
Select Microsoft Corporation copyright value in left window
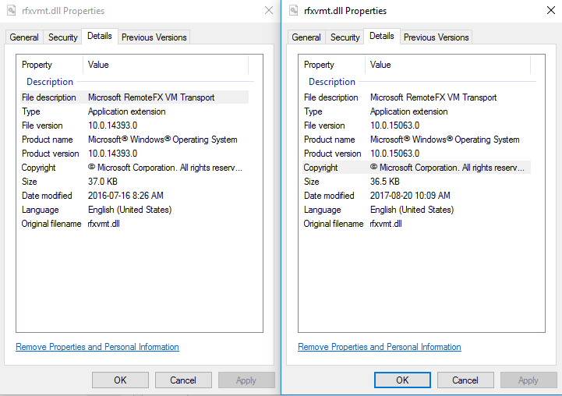pyautogui.click(x=165, y=168)
